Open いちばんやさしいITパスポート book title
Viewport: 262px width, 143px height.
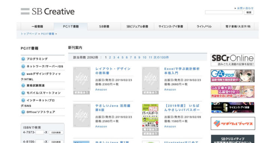click(182, 108)
